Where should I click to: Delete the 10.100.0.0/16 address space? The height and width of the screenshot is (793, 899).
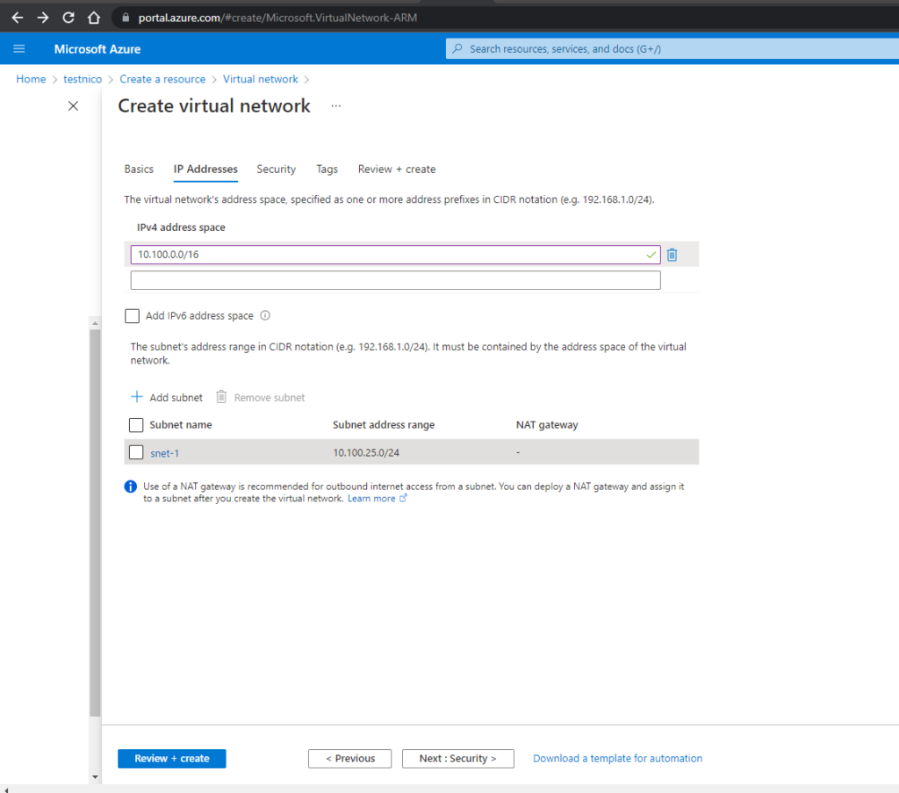(x=672, y=255)
